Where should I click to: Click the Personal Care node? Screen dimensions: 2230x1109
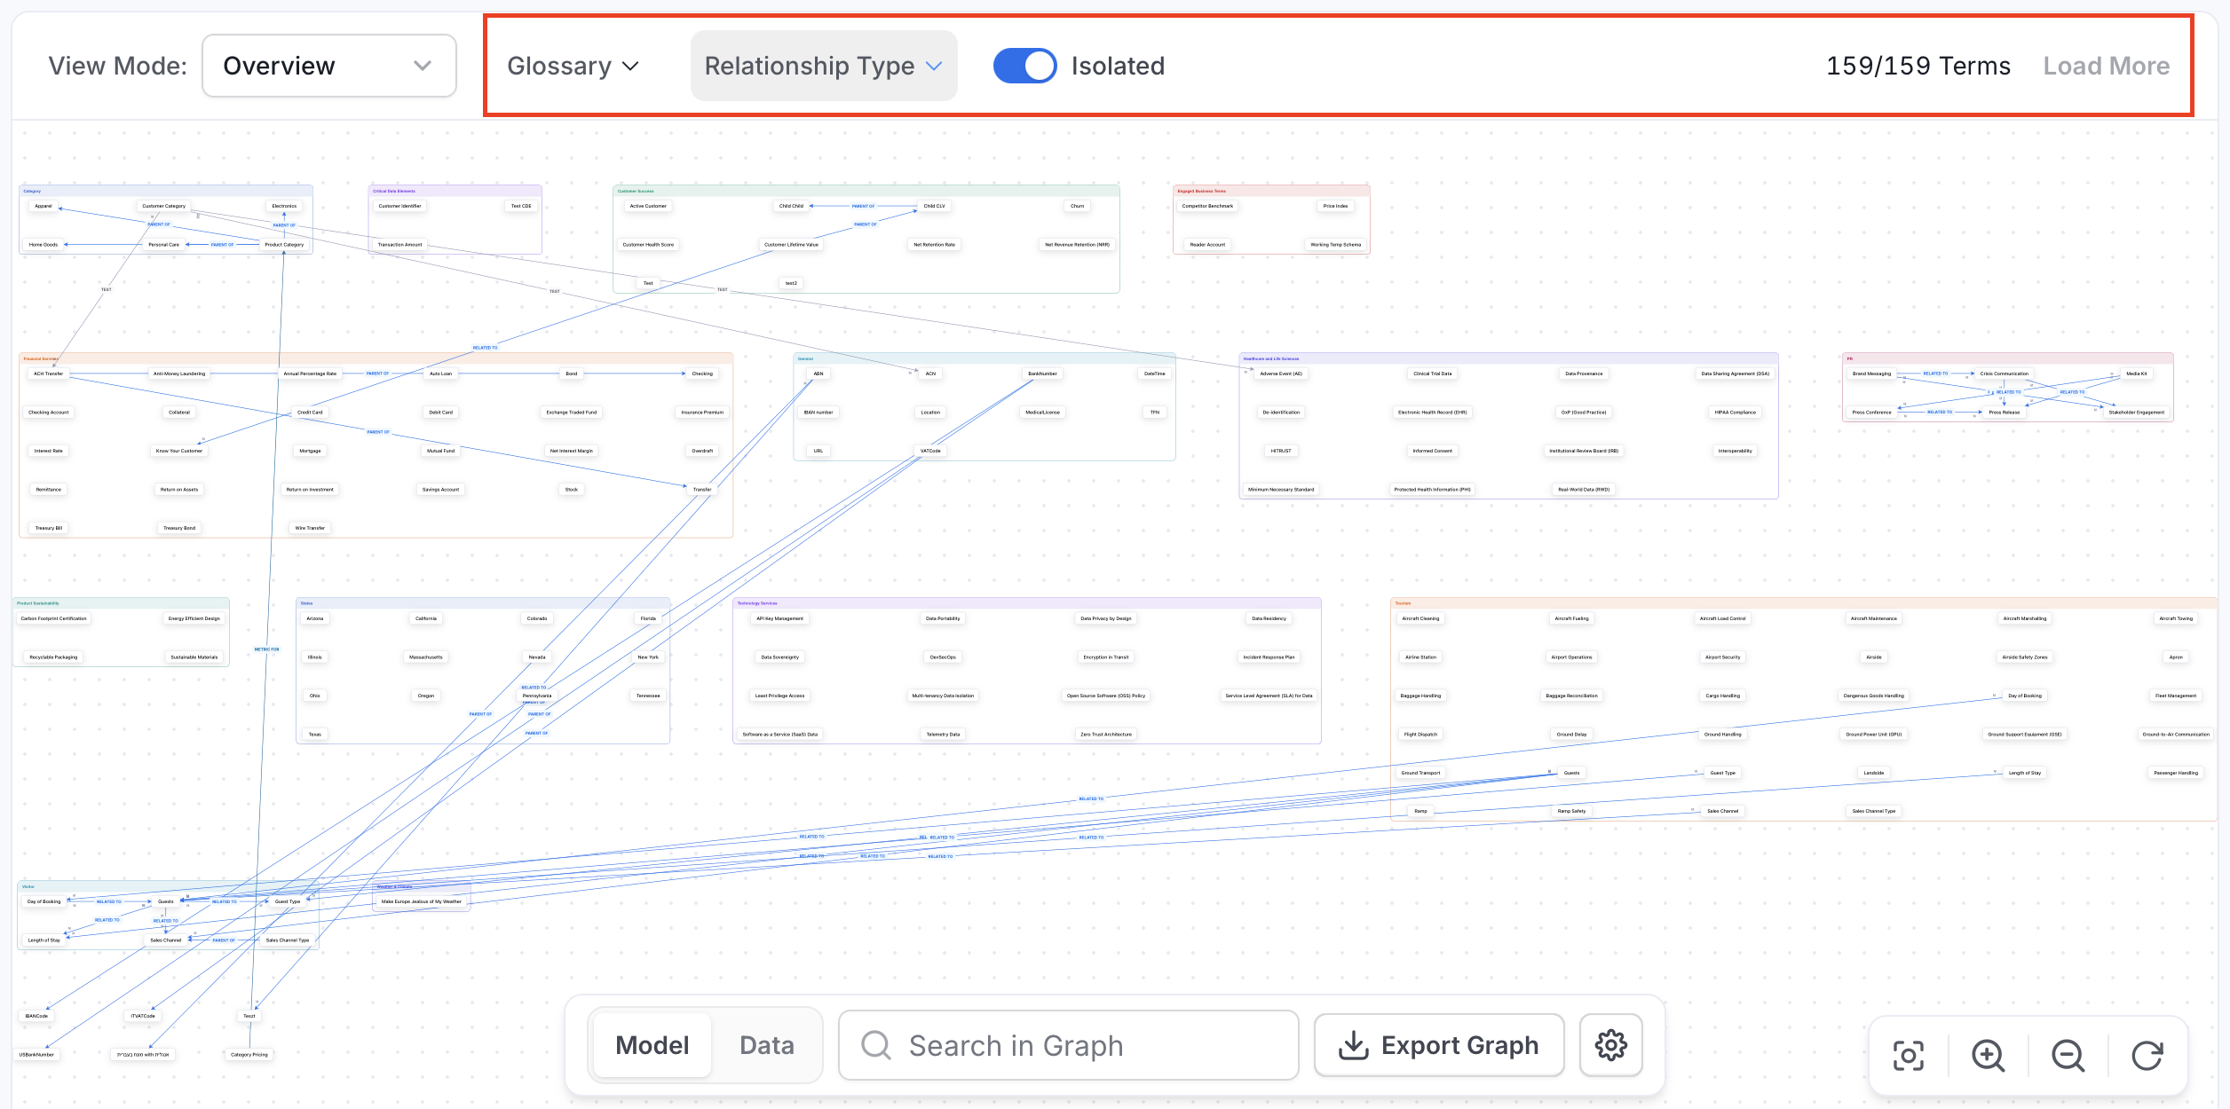pyautogui.click(x=164, y=245)
